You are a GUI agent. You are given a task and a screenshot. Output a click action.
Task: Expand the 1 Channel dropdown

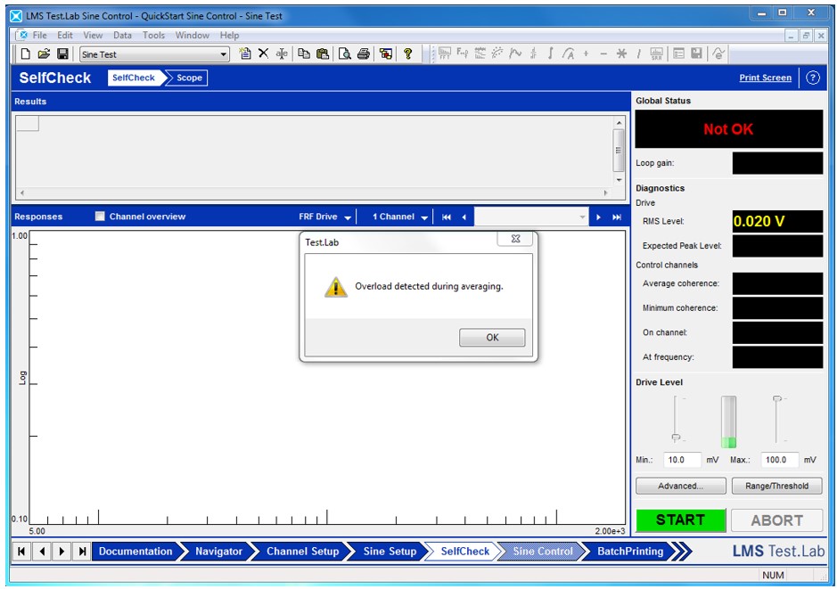(x=424, y=217)
